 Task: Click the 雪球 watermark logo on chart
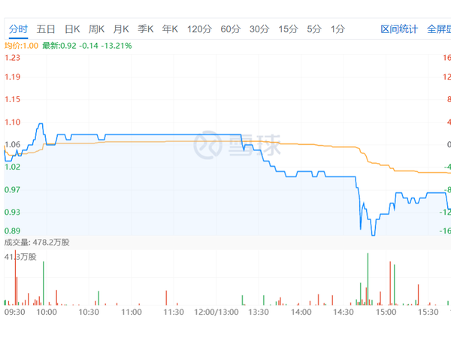point(238,144)
